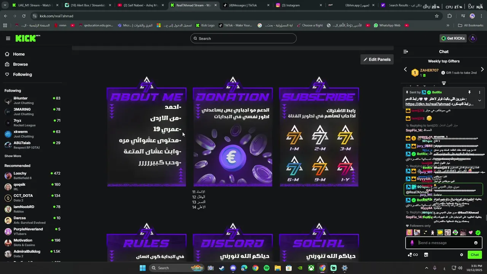
Task: Open the Chrome profile menu
Action: point(472,16)
